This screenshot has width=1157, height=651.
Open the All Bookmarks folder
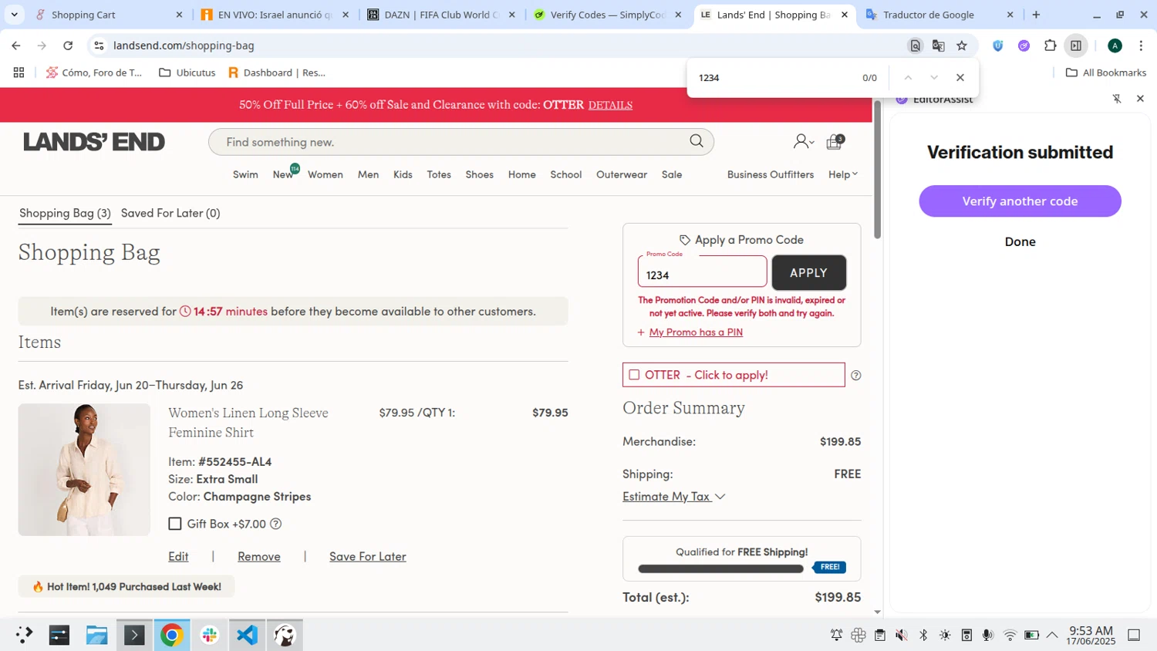coord(1105,73)
